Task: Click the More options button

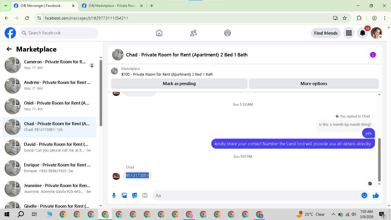Action: (314, 84)
